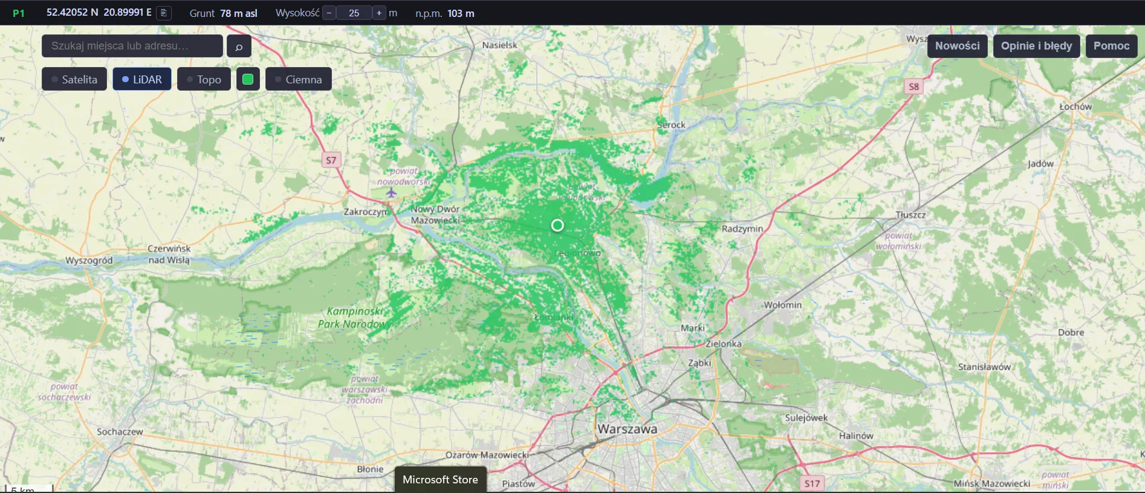This screenshot has width=1145, height=493.
Task: Switch to the Satelita map layer
Action: point(74,79)
